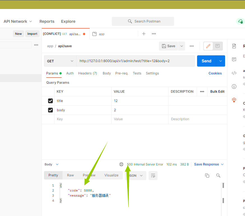Uncheck the body parameter checkbox

pos(50,110)
